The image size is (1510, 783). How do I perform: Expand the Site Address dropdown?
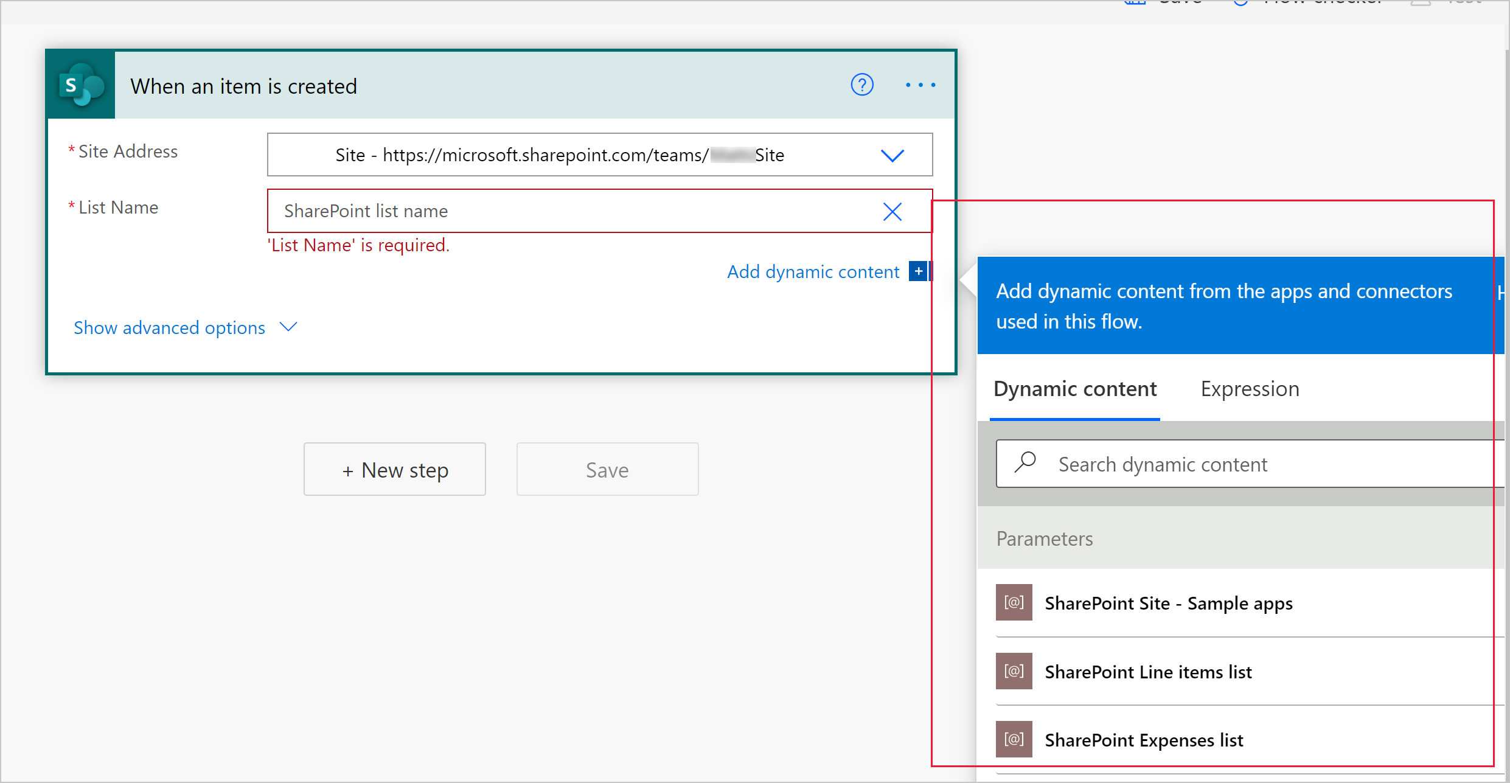[891, 155]
